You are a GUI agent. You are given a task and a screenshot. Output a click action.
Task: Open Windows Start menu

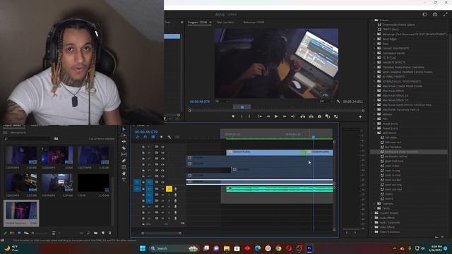coord(143,248)
